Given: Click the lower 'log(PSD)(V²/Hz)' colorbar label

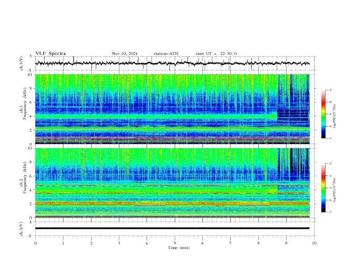Looking at the screenshot, I should [x=335, y=190].
